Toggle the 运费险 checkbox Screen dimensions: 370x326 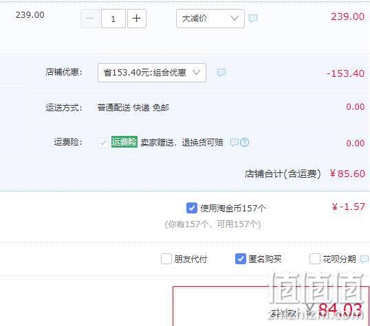click(103, 143)
